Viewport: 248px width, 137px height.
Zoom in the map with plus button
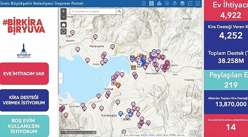coord(63,11)
